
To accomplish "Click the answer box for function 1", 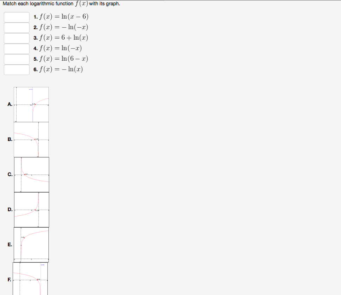I will pyautogui.click(x=16, y=17).
